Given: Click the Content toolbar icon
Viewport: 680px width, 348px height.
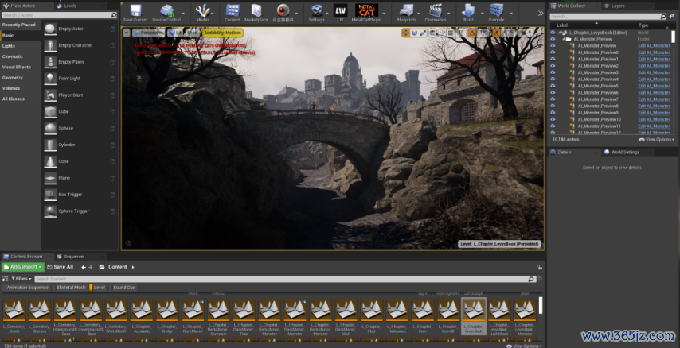Looking at the screenshot, I should click(232, 13).
